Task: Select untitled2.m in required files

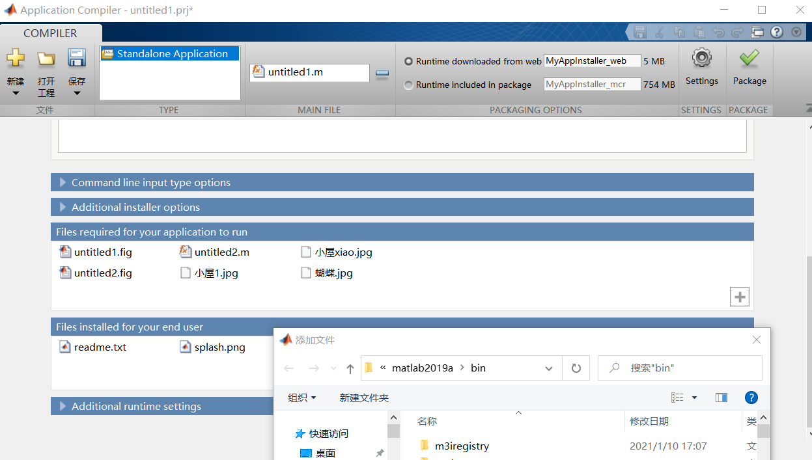Action: 215,252
